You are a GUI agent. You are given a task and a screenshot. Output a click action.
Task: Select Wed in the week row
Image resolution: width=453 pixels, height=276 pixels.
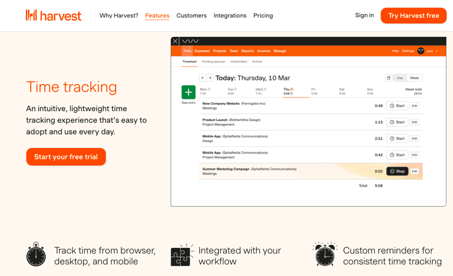pos(261,91)
